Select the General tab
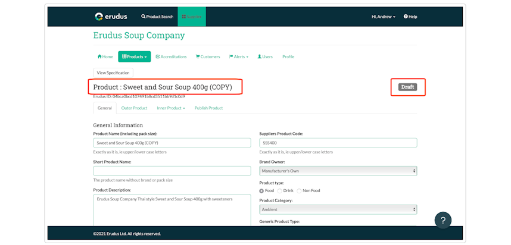 point(105,108)
